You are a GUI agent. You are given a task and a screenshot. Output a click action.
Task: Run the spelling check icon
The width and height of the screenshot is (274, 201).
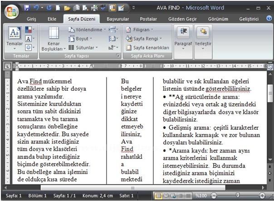point(103,8)
